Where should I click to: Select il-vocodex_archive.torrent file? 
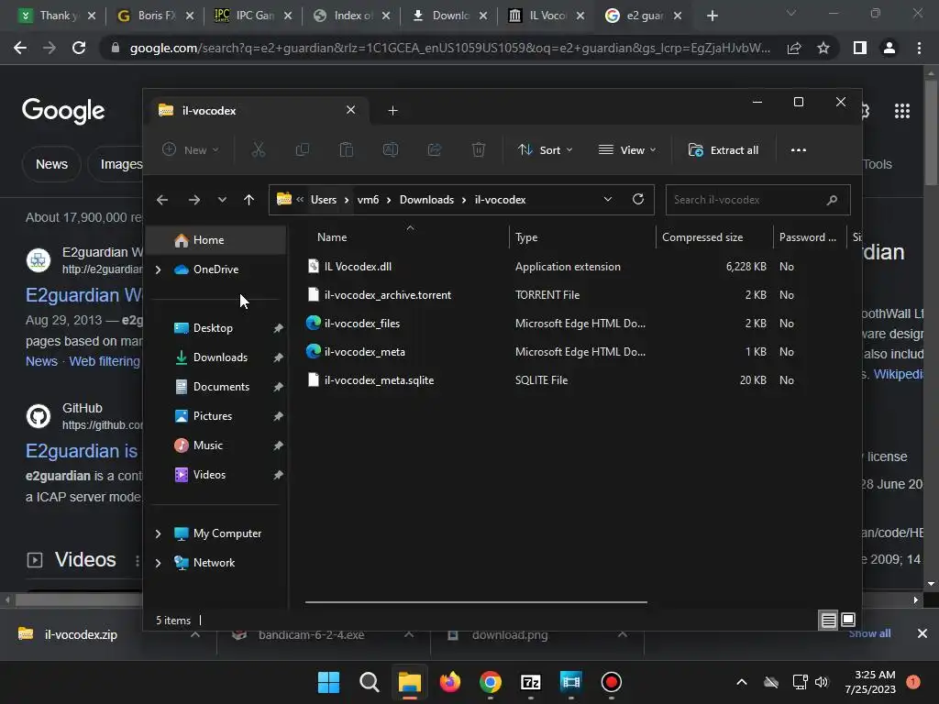[388, 295]
